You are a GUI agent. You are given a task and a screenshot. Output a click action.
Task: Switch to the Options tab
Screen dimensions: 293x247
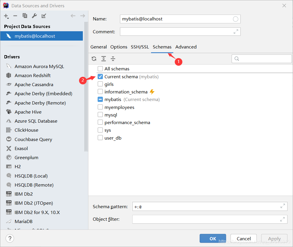pyautogui.click(x=119, y=47)
